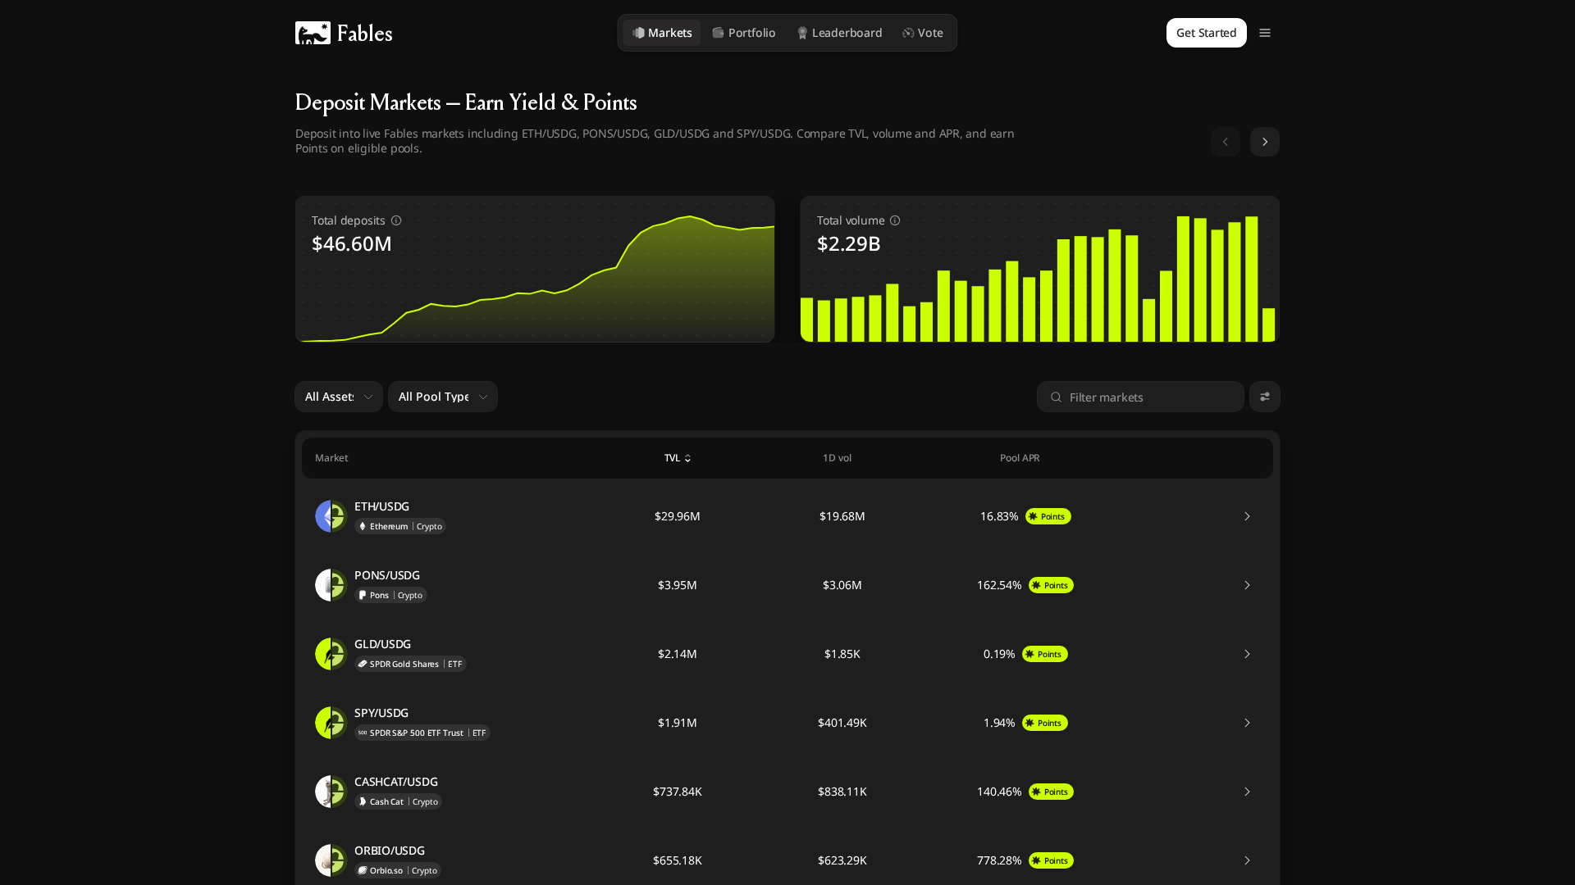Switch to the Portfolio tab
The height and width of the screenshot is (885, 1575).
click(x=744, y=33)
